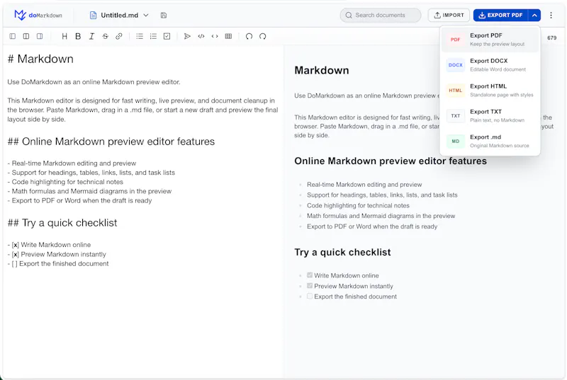Open the three-dot more options menu
This screenshot has width=567, height=380.
click(x=551, y=15)
